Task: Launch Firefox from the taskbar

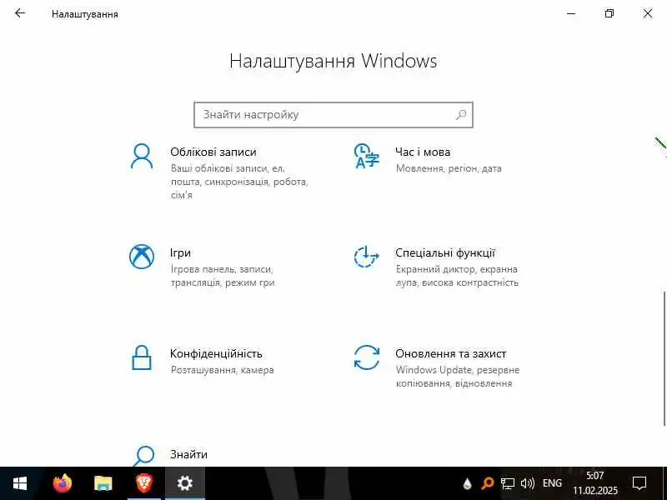Action: pos(63,483)
